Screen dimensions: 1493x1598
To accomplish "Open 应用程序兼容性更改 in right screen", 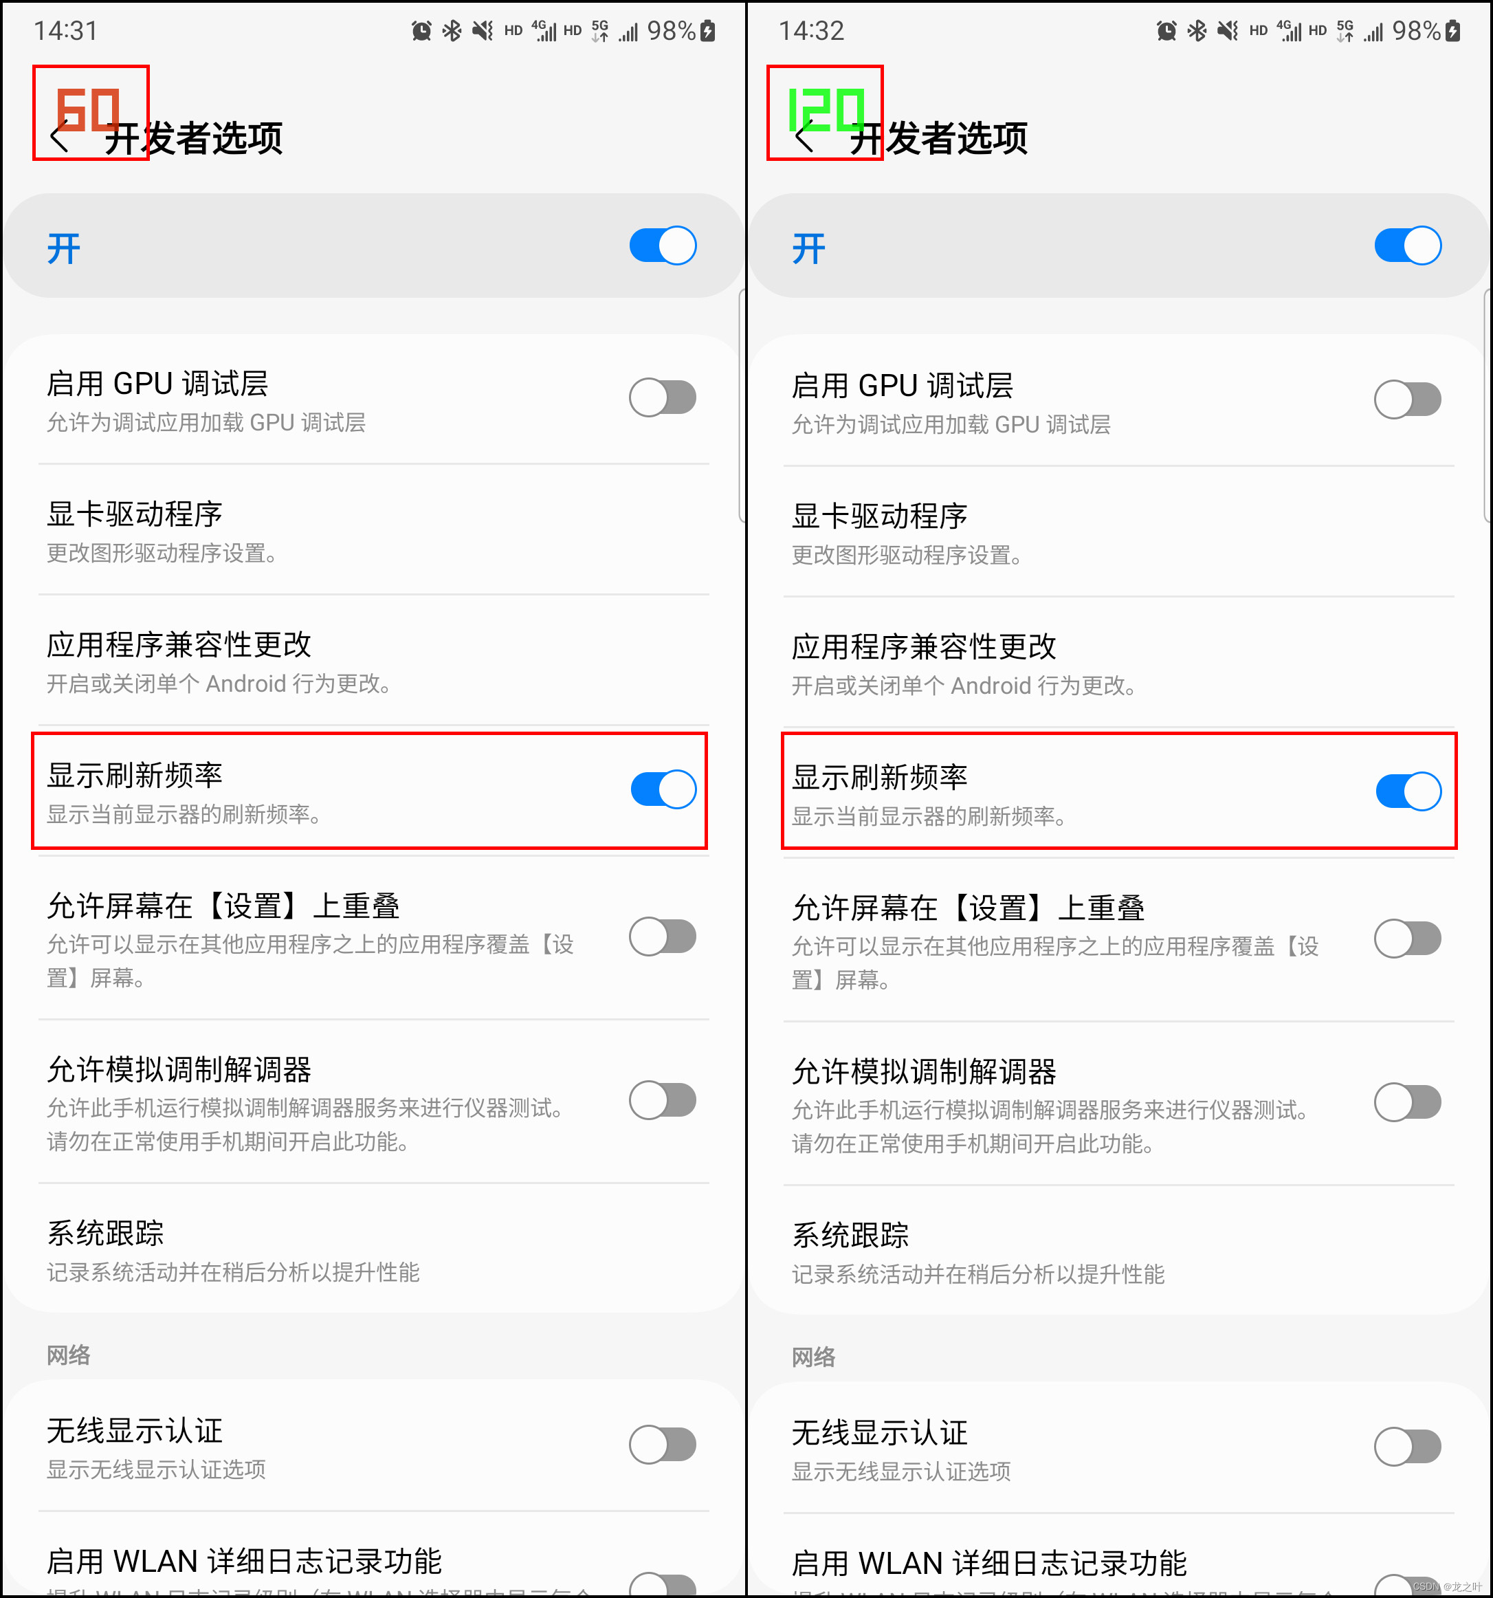I will pyautogui.click(x=1118, y=663).
